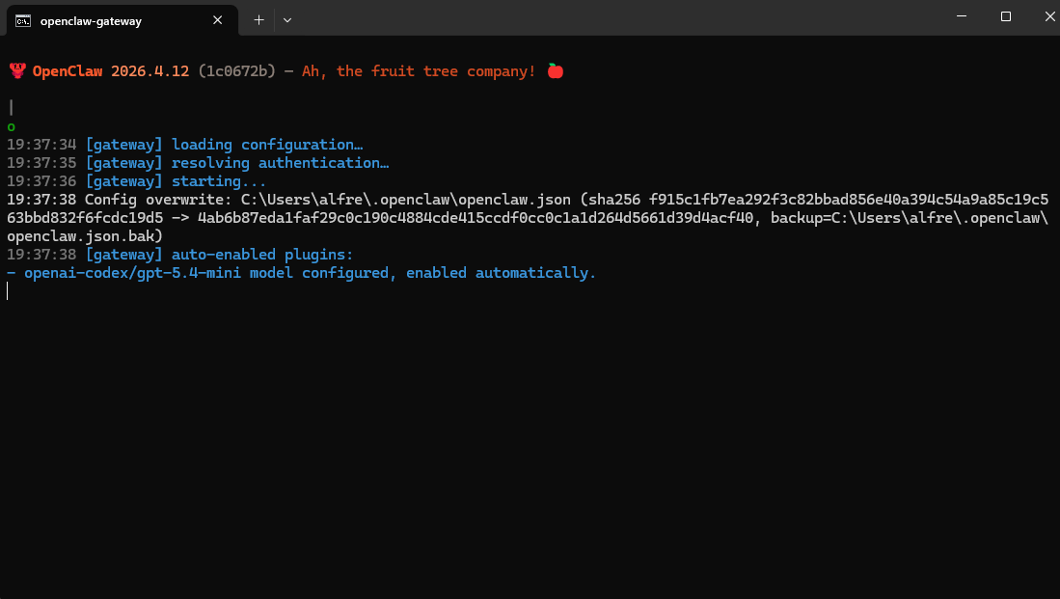The image size is (1060, 599).
Task: Click the "Config overwrite:" label text
Action: tap(158, 200)
